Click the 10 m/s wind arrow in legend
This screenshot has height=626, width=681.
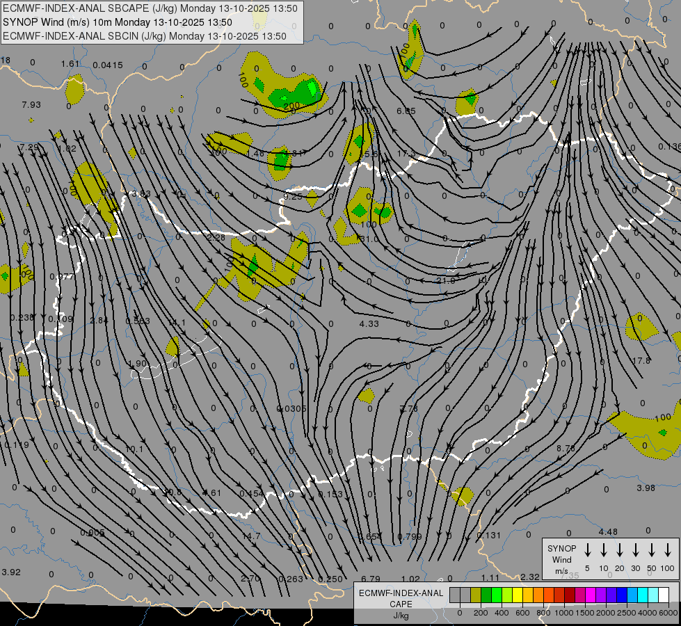click(x=603, y=550)
